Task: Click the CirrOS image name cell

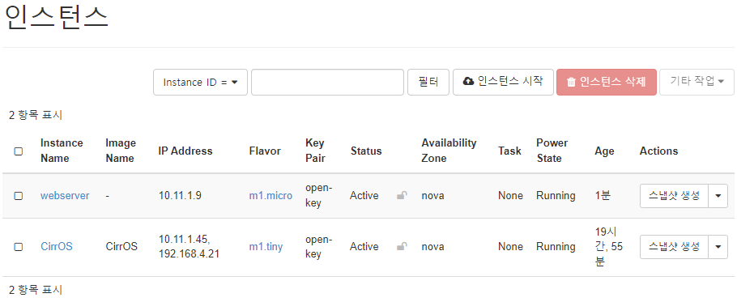Action: point(121,246)
